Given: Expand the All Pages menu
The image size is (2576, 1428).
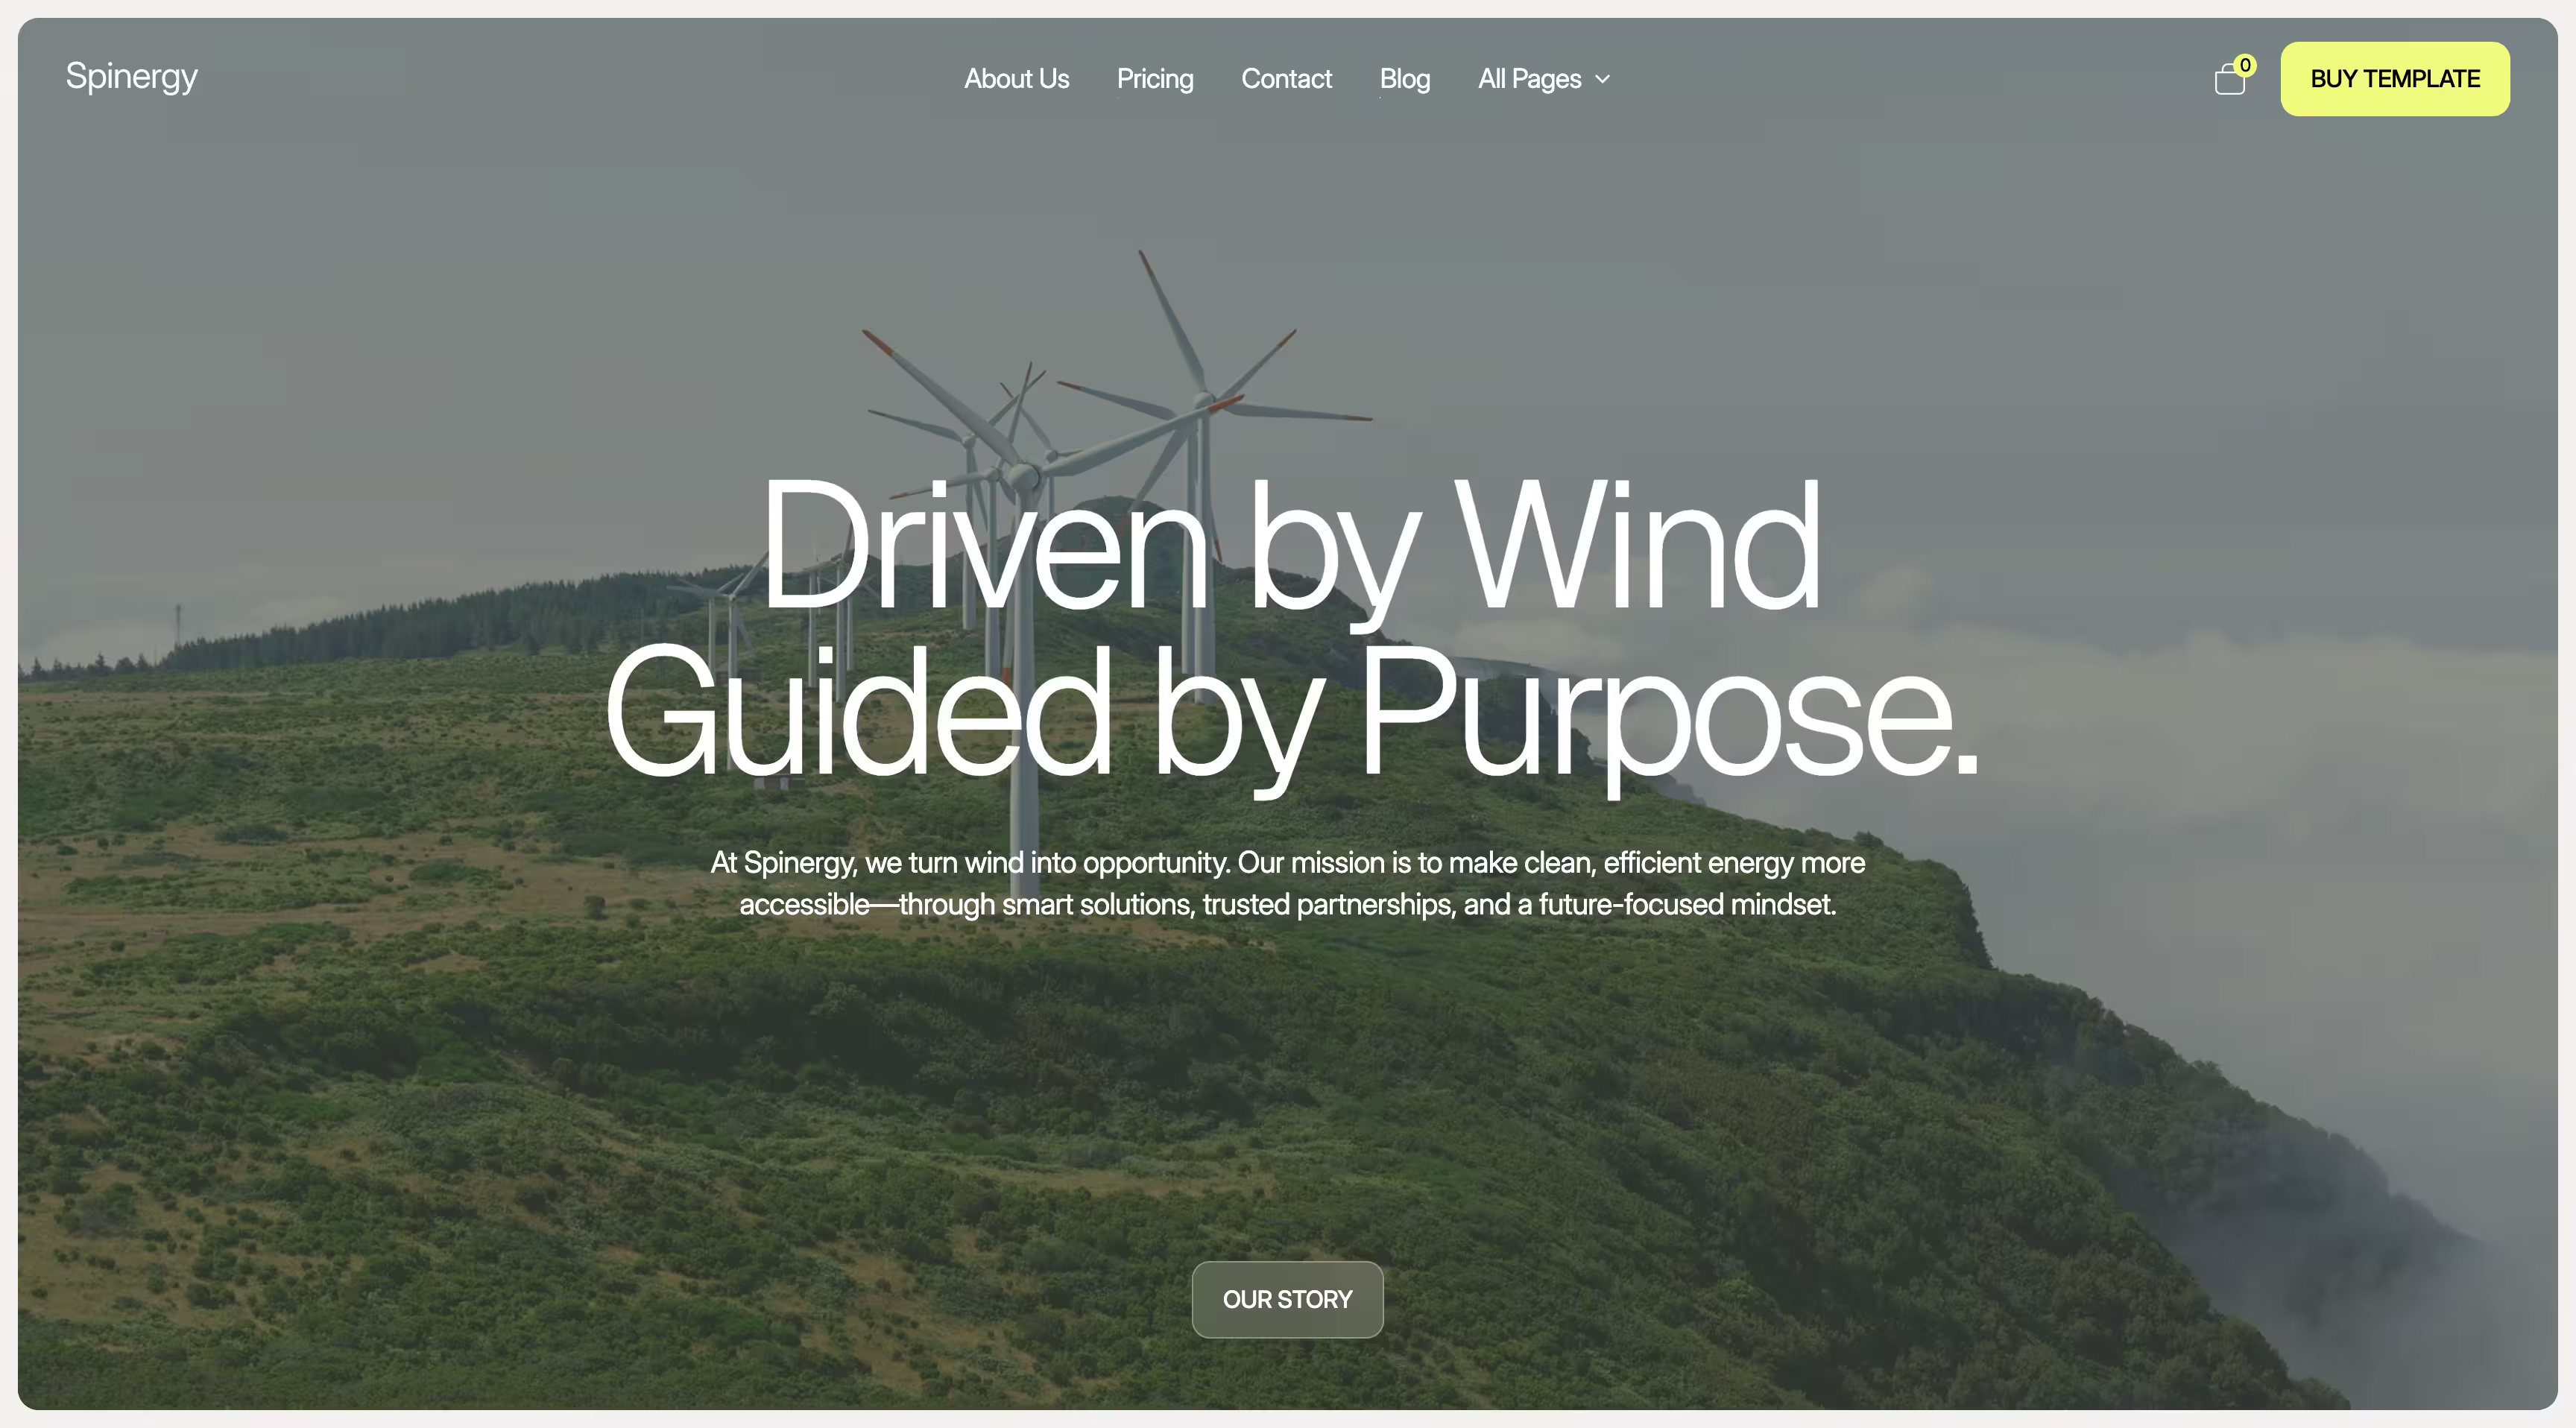Looking at the screenshot, I should (1529, 79).
